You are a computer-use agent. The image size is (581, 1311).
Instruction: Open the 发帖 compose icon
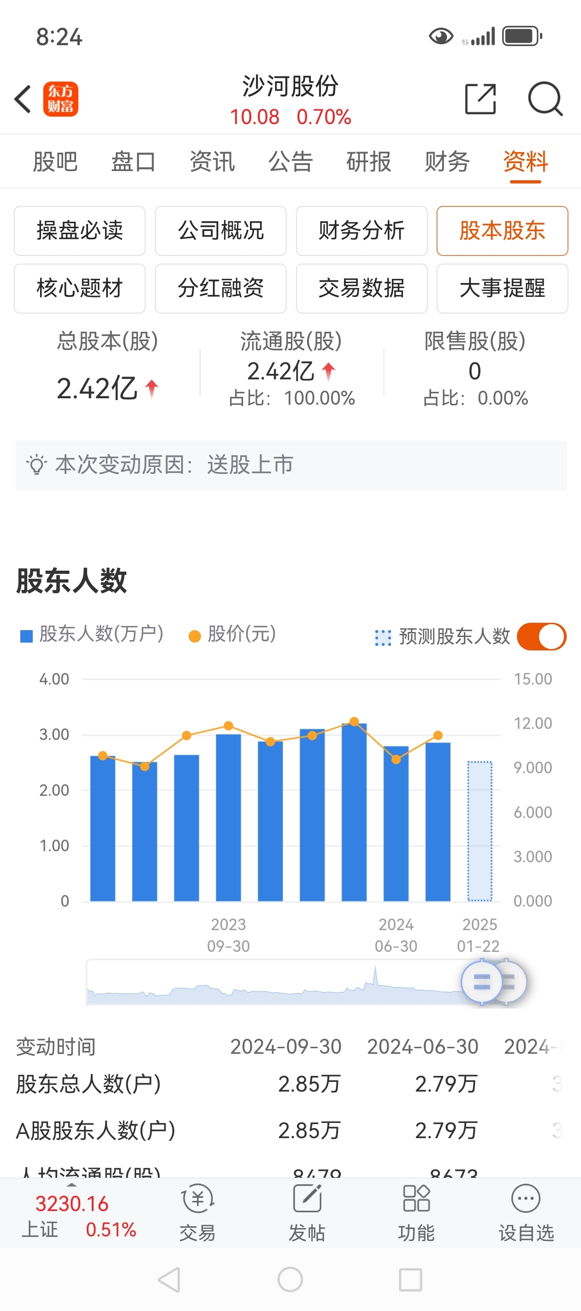[307, 1199]
